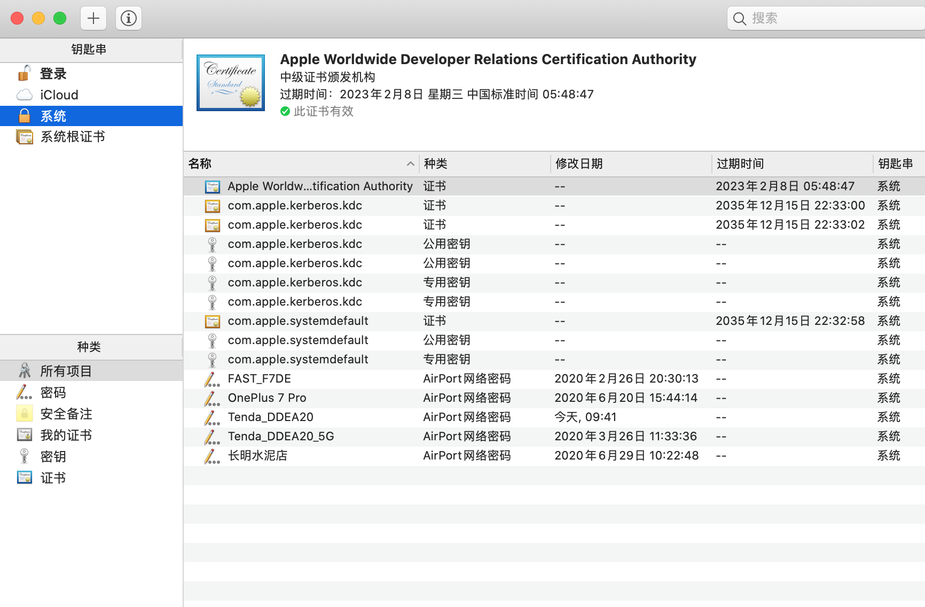Click the certificate icon next to 证书 category
The image size is (925, 607).
25,478
